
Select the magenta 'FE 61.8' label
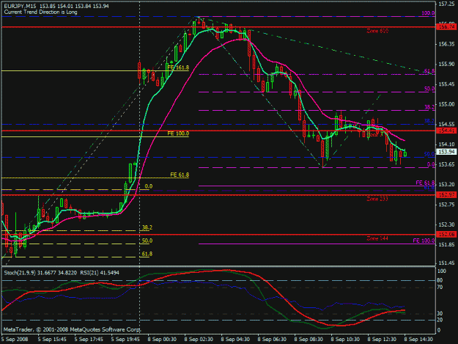point(425,183)
